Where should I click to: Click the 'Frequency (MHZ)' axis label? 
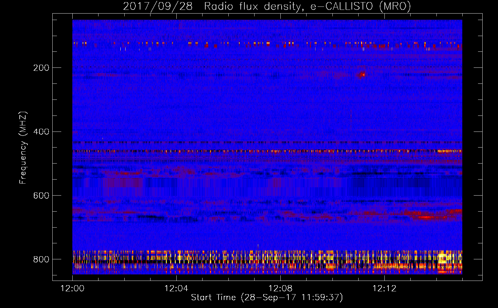[x=23, y=148]
